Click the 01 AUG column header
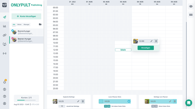The image size is (195, 109). tap(89, 3)
